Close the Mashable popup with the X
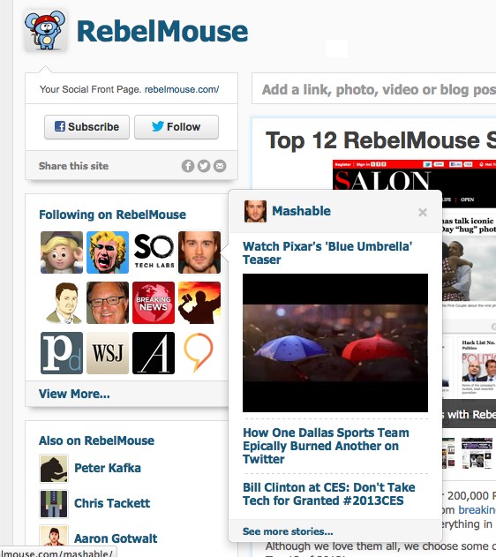 click(423, 213)
